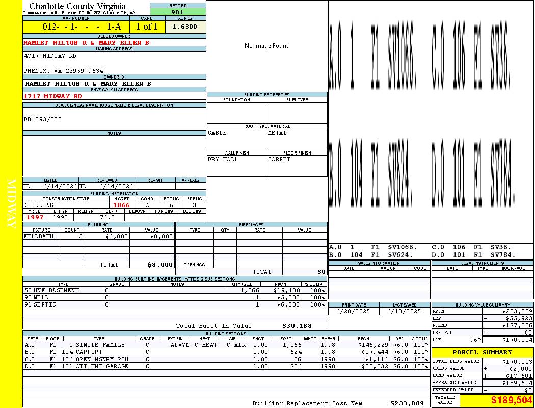Click basement RPCN $19,188
The image size is (535, 408).
286,291
